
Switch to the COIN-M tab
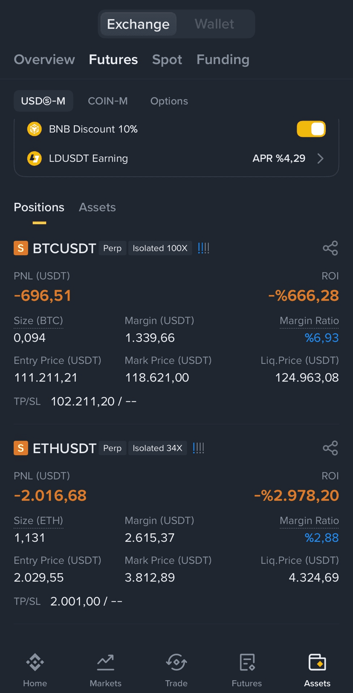tap(108, 101)
